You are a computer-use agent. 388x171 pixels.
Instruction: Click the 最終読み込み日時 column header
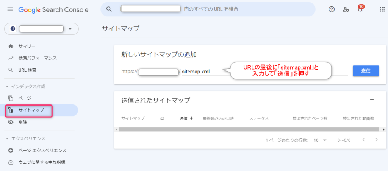pyautogui.click(x=218, y=118)
